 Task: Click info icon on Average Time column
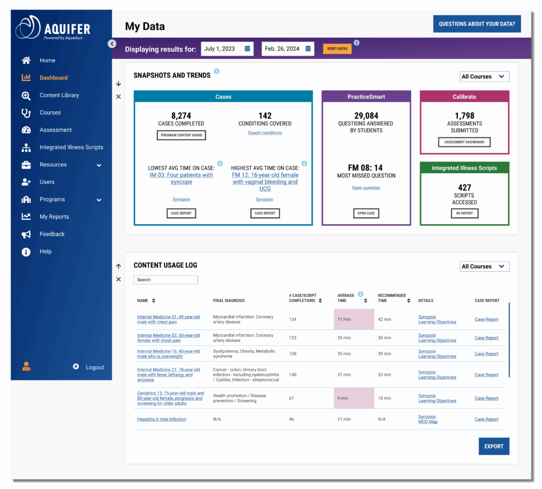[x=360, y=294]
